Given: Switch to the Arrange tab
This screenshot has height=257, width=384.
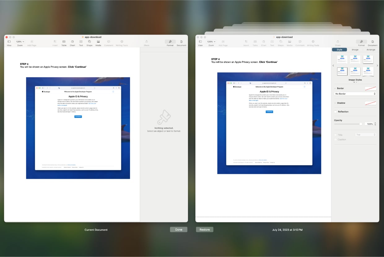Looking at the screenshot, I should pyautogui.click(x=371, y=49).
